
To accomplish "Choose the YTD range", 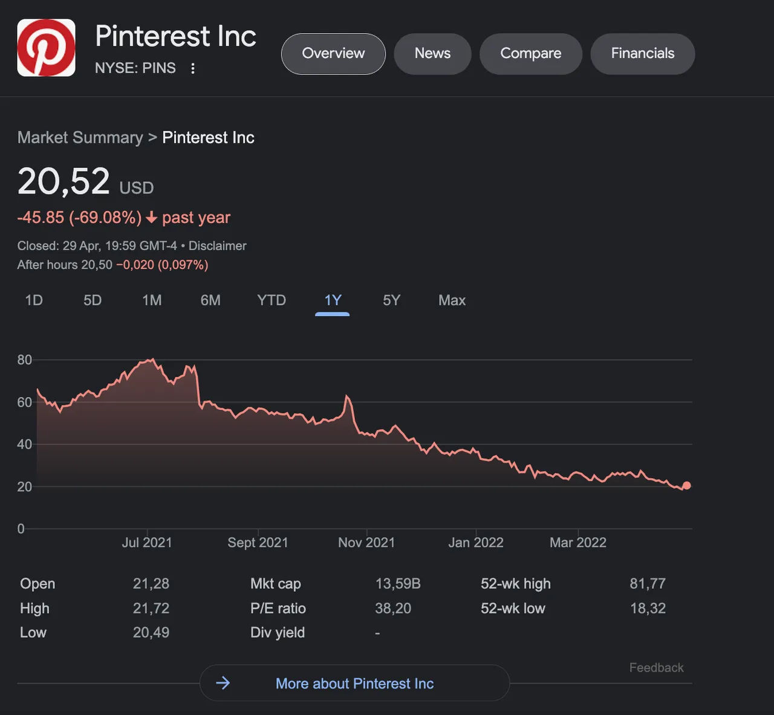I will point(272,300).
